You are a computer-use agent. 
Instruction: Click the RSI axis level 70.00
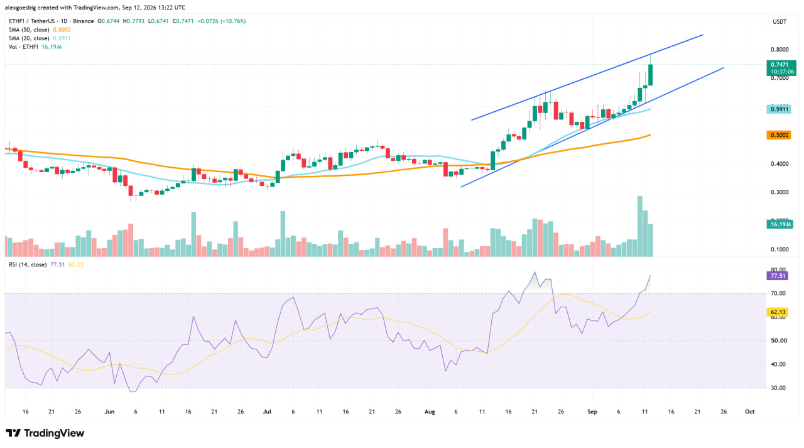778,293
